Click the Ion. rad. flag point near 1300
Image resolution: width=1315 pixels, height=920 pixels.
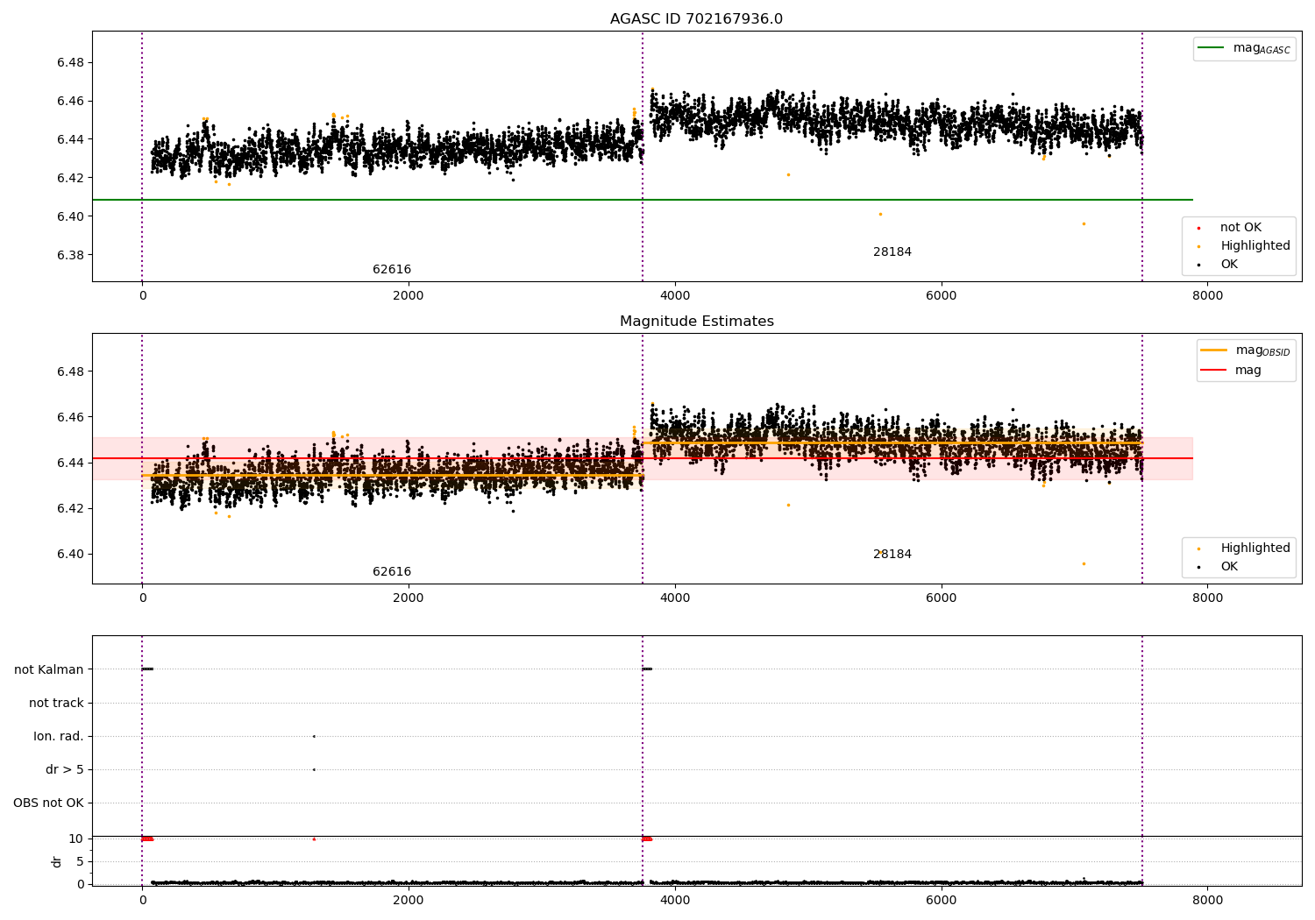(314, 737)
